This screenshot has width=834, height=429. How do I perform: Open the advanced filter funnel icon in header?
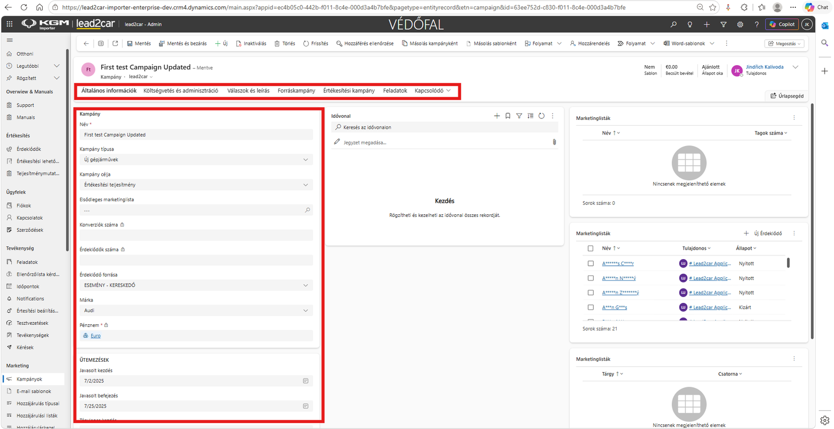(x=723, y=24)
